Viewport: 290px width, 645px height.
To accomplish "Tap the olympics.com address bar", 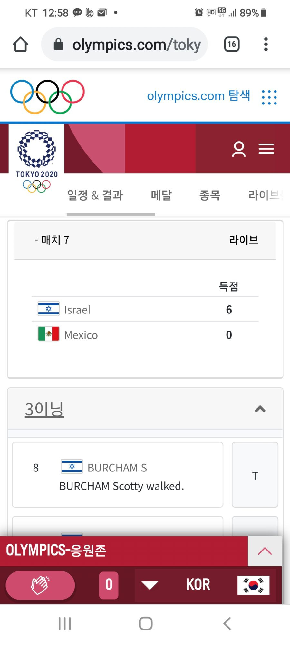I will pyautogui.click(x=124, y=44).
